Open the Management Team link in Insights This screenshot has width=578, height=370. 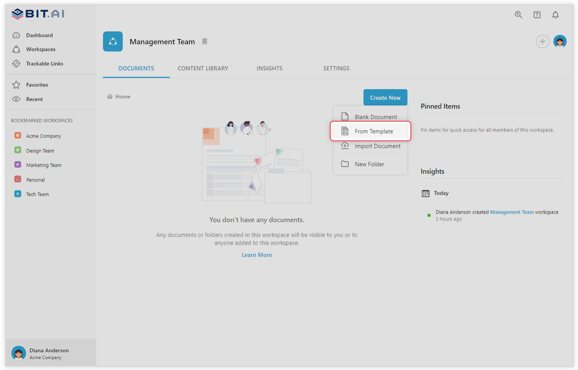512,212
